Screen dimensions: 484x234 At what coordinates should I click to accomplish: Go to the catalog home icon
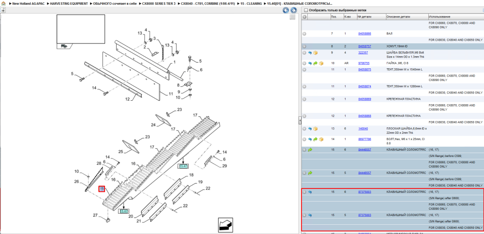(x=3, y=4)
